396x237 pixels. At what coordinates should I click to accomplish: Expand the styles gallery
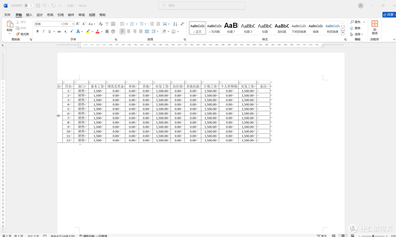[343, 33]
